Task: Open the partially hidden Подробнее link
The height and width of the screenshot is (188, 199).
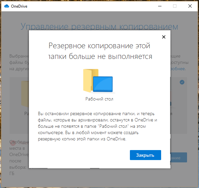Action: [178, 69]
